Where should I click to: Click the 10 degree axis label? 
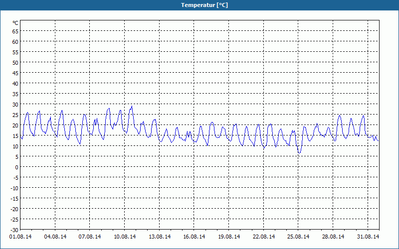(15, 146)
